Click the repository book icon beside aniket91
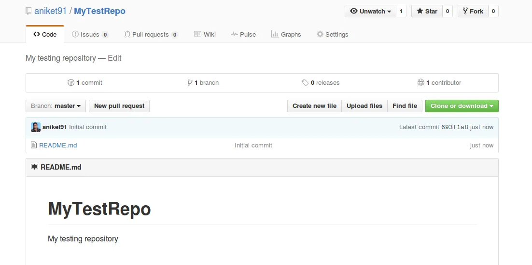532x265 pixels. pos(28,11)
